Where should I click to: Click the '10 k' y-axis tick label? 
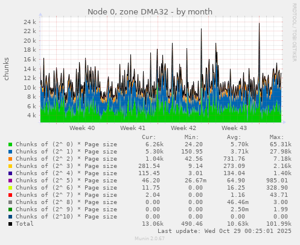(x=30, y=88)
